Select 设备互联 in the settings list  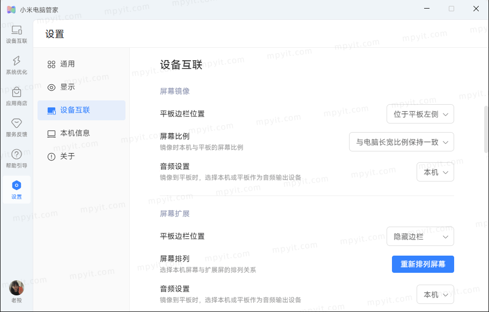81,110
